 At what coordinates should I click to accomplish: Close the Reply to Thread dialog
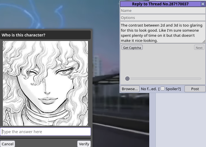(203, 4)
